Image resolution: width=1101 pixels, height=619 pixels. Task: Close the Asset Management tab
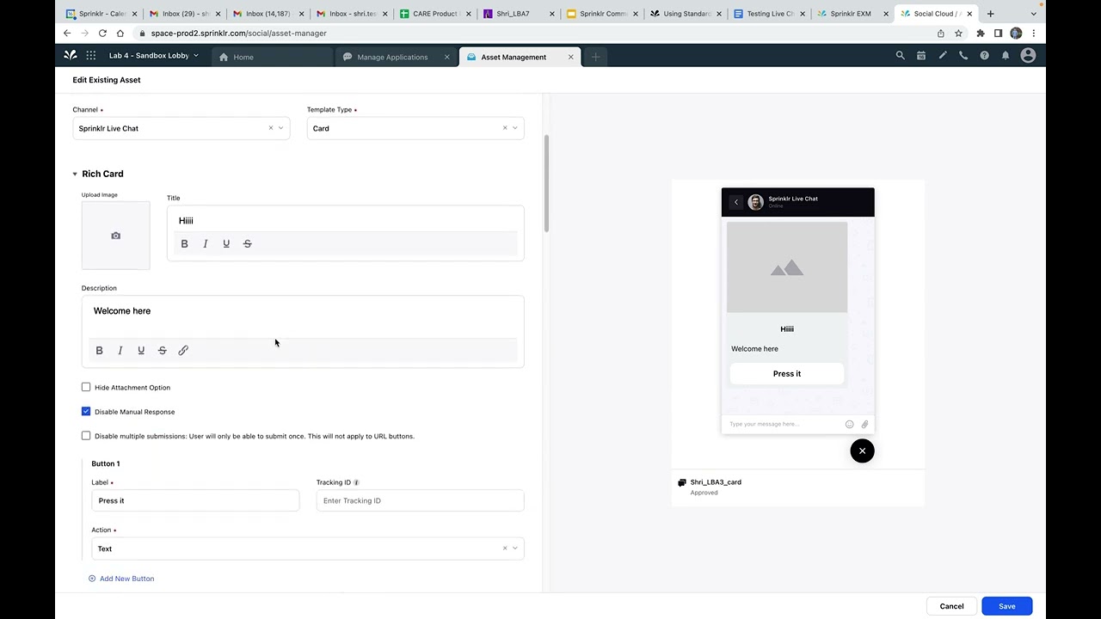(570, 58)
